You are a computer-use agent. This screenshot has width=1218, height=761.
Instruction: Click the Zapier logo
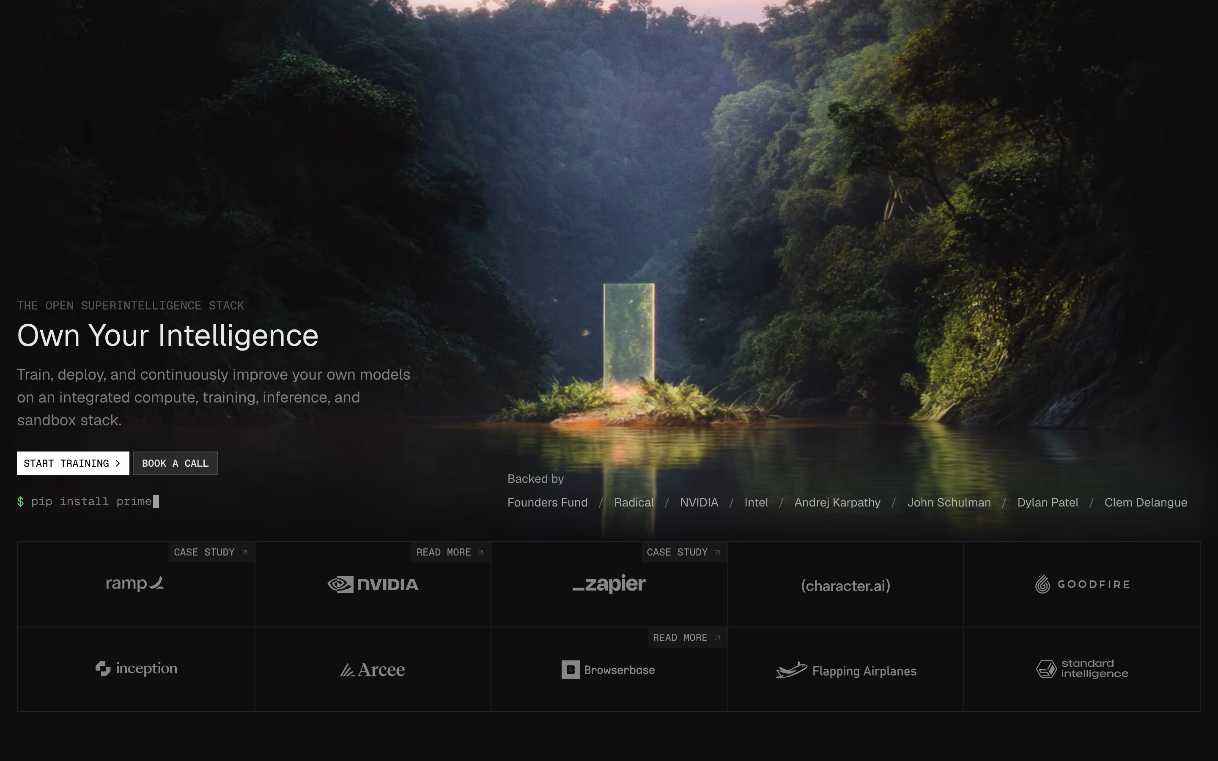click(x=609, y=584)
